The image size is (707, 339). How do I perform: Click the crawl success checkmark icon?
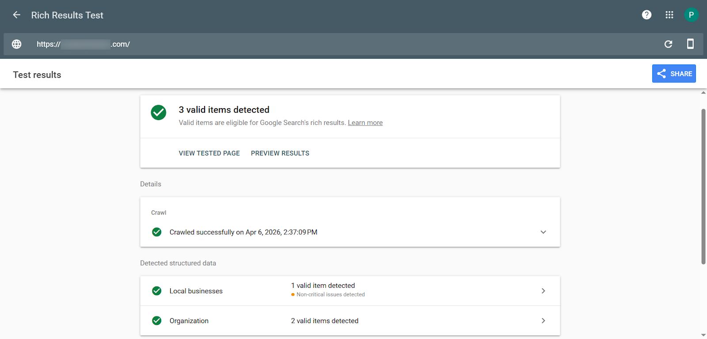pos(157,232)
